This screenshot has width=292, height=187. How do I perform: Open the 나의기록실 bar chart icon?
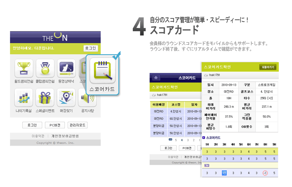coord(24,98)
